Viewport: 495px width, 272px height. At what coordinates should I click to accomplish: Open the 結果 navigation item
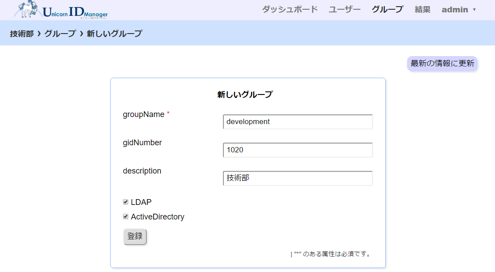point(422,9)
